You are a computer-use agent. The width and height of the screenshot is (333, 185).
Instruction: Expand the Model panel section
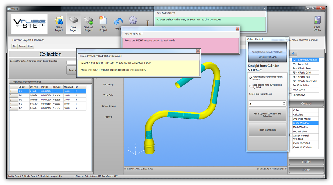pyautogui.click(x=306, y=162)
